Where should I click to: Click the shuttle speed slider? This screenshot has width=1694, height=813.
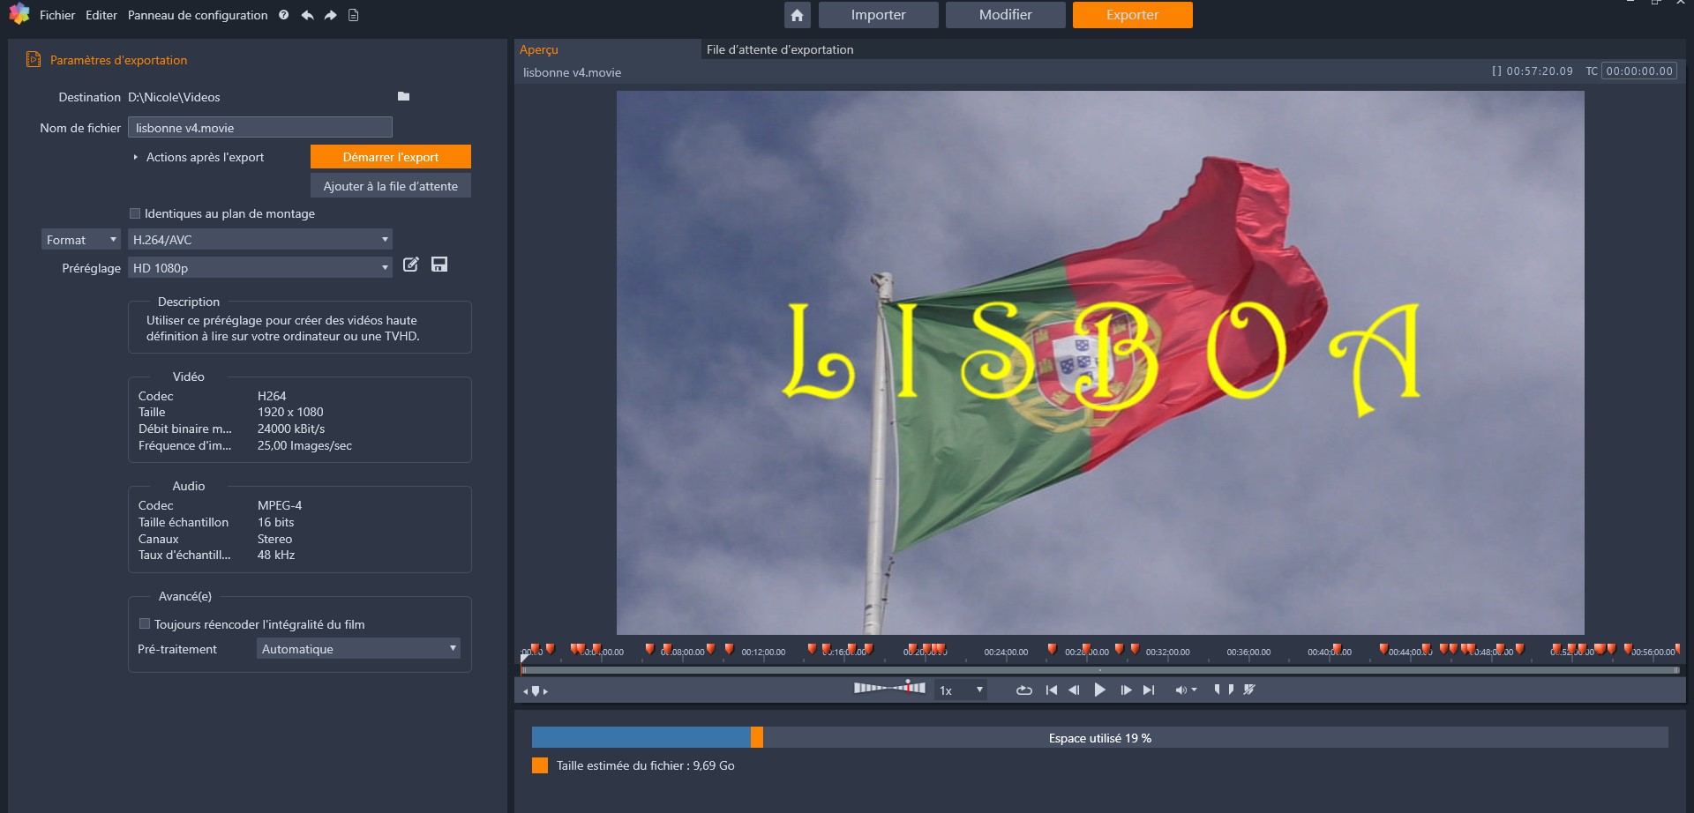[x=889, y=688]
